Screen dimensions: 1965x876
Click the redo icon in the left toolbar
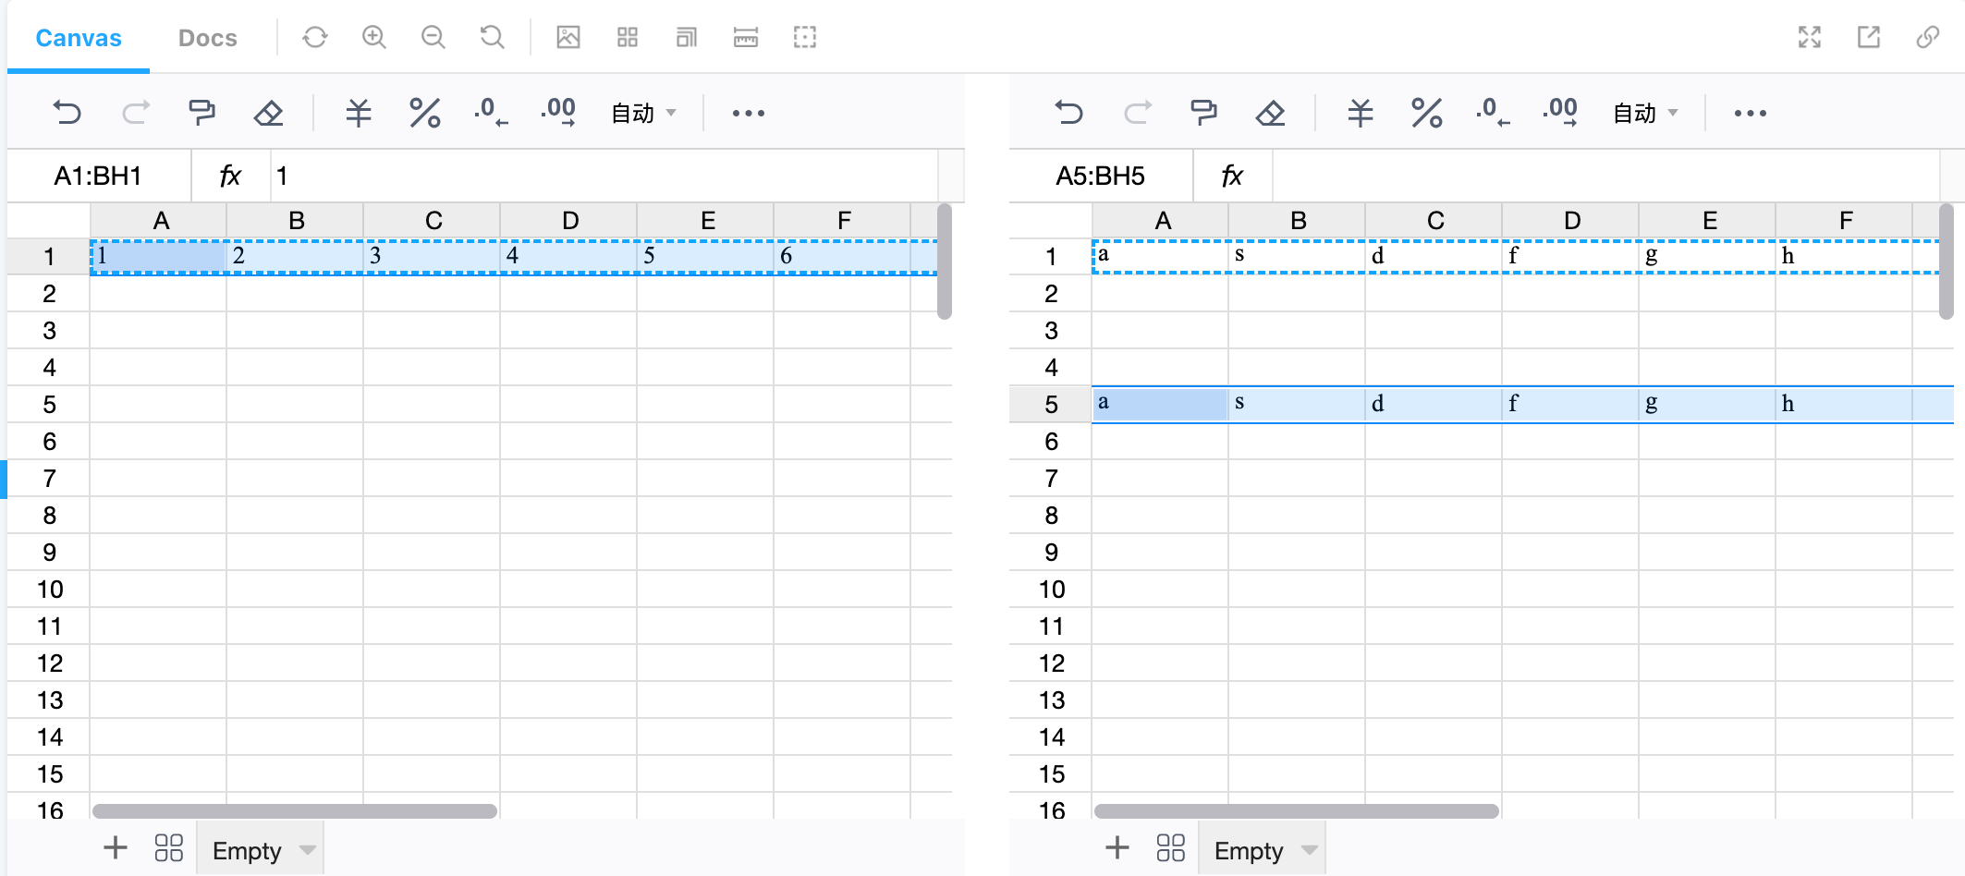click(x=135, y=112)
